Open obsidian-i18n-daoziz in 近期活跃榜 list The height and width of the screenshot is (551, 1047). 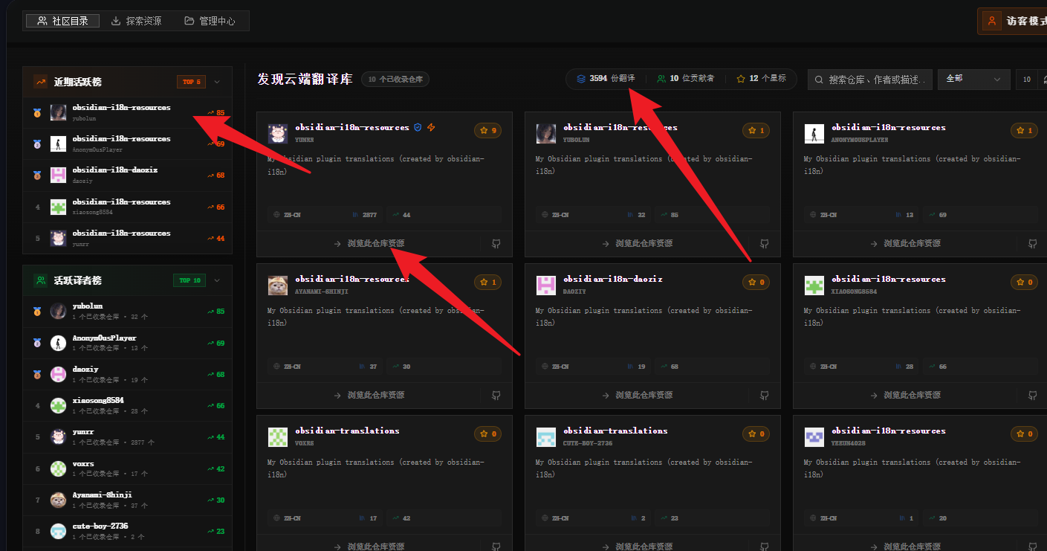click(x=114, y=170)
